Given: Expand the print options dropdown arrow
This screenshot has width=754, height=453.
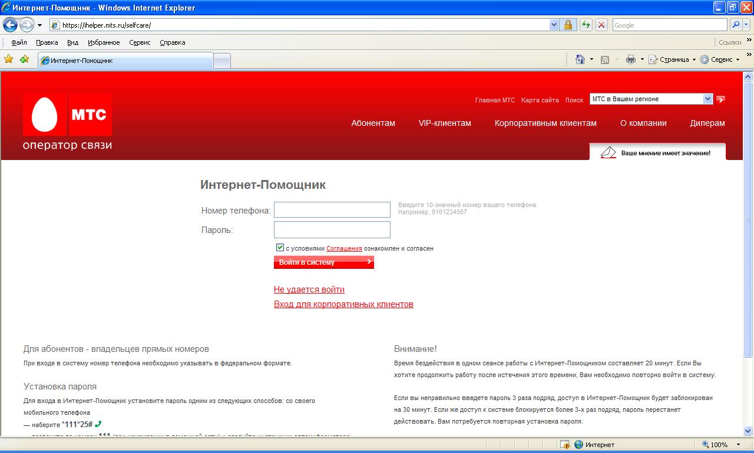Looking at the screenshot, I should click(x=642, y=59).
